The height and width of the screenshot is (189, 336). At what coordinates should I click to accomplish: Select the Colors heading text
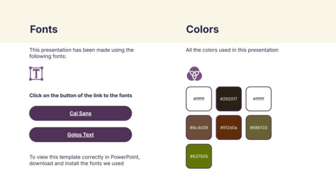(x=202, y=30)
